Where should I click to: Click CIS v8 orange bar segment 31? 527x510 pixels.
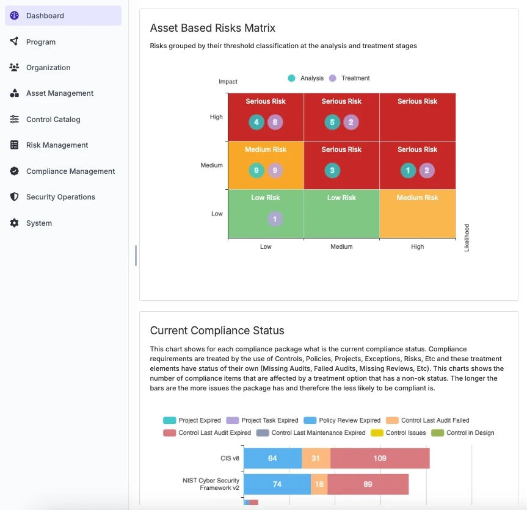point(316,458)
